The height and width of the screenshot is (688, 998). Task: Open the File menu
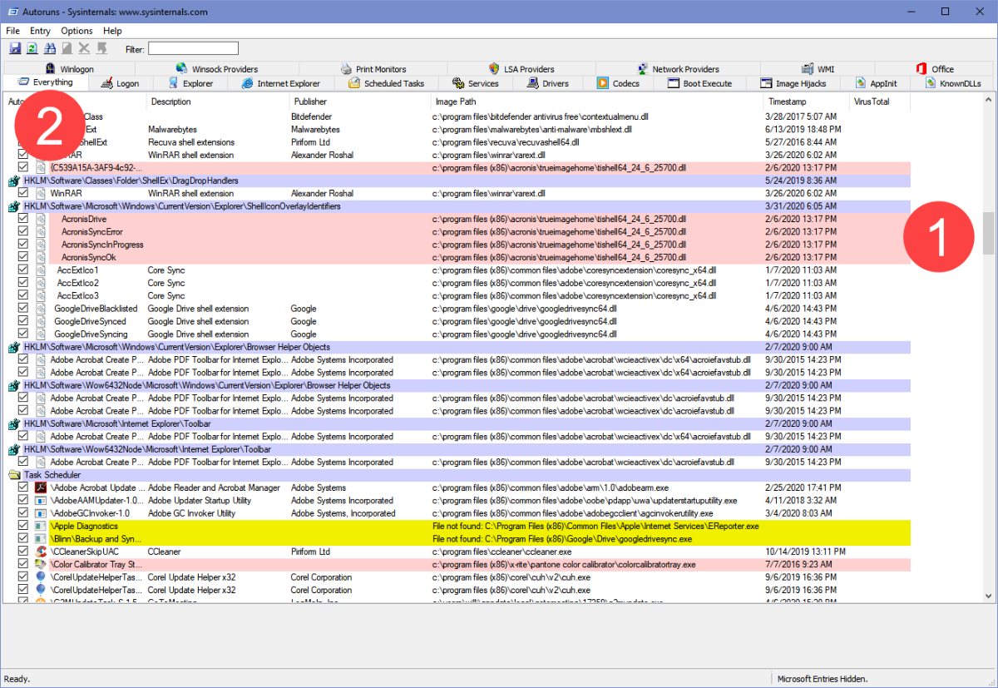pos(12,31)
